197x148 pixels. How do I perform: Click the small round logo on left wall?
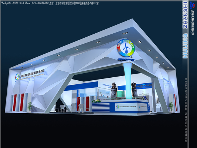17,77
